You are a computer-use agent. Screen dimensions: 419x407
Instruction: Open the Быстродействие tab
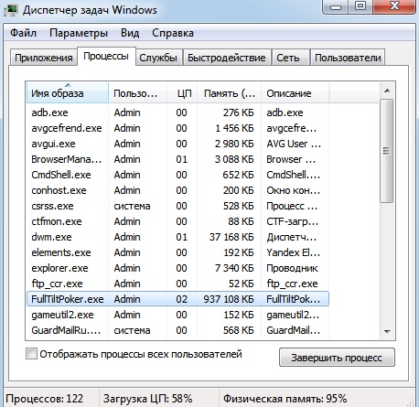tap(227, 58)
